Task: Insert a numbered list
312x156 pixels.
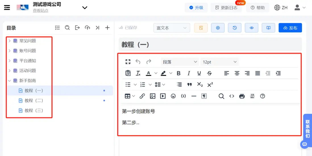Action: (143, 85)
